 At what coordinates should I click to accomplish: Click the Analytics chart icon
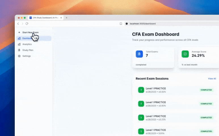point(19,44)
